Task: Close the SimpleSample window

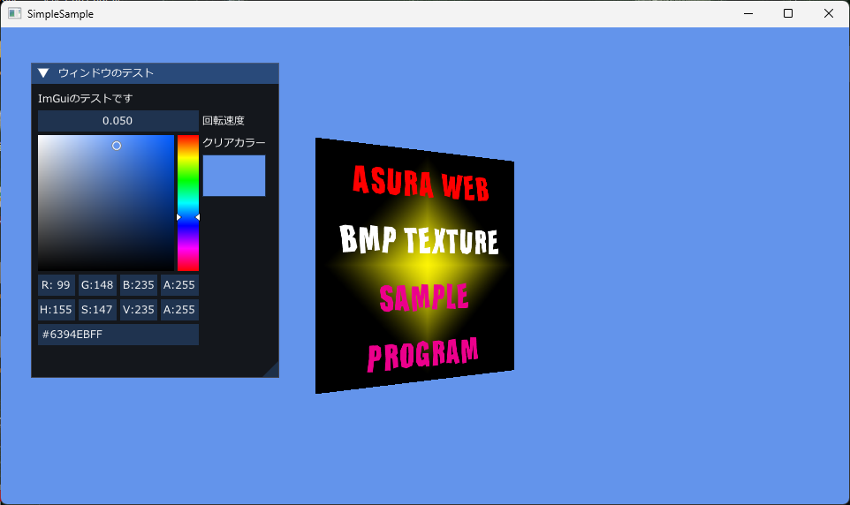Action: point(829,13)
